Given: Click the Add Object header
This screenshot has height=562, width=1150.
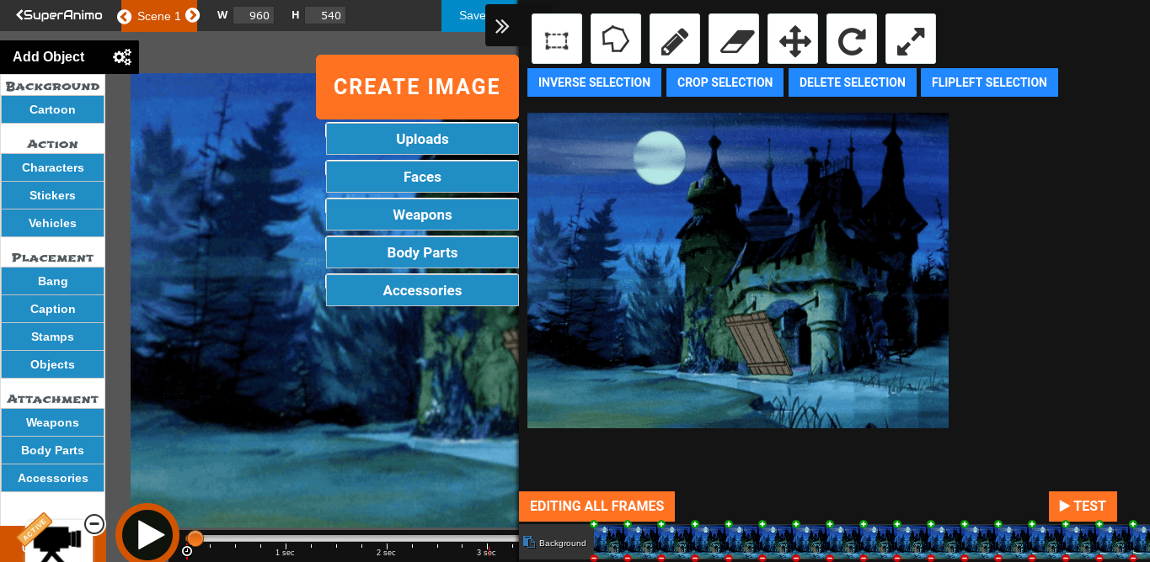Looking at the screenshot, I should [49, 57].
